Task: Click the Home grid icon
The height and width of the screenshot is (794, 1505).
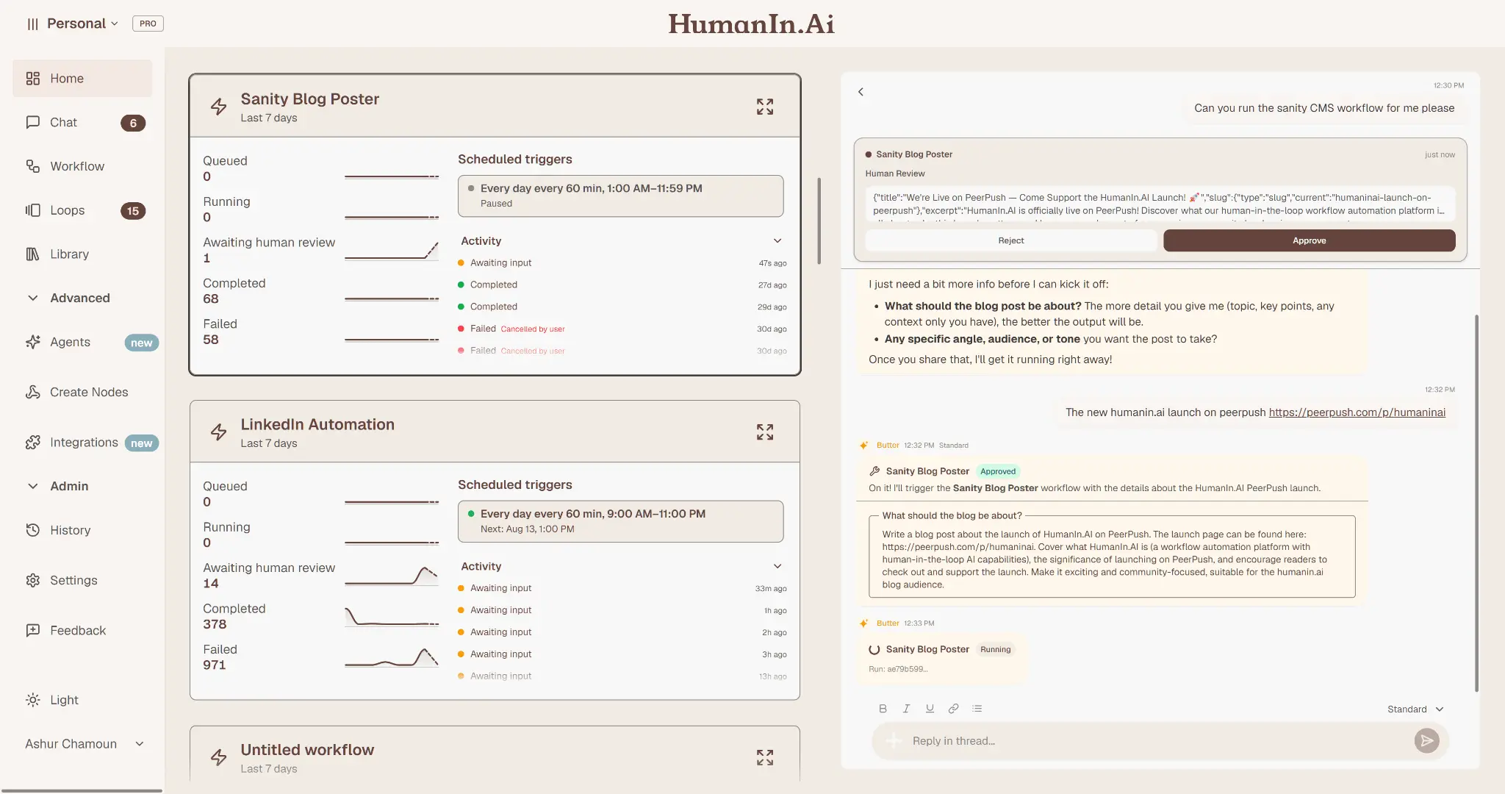Action: (x=33, y=79)
